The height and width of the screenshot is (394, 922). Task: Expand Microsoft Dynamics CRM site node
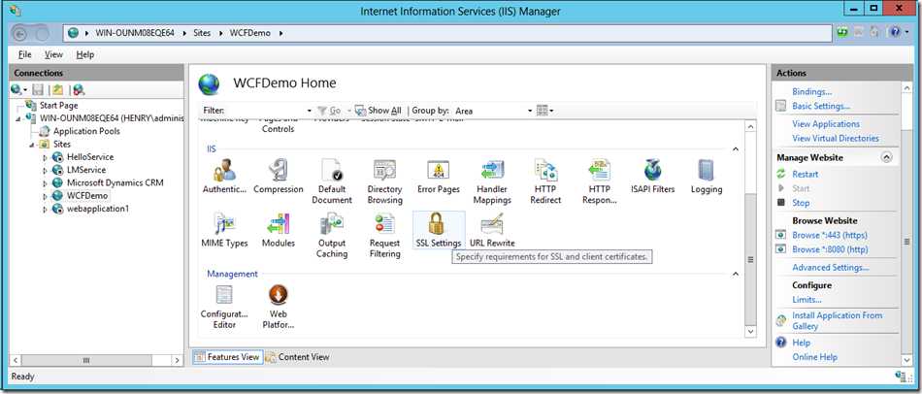click(46, 183)
